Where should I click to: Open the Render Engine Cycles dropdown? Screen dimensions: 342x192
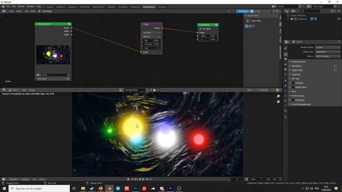coord(328,47)
